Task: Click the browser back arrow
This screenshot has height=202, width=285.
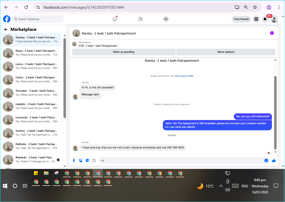Action: (x=6, y=7)
